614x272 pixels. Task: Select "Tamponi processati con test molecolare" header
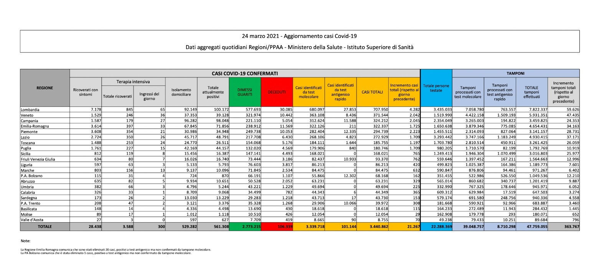click(468, 92)
